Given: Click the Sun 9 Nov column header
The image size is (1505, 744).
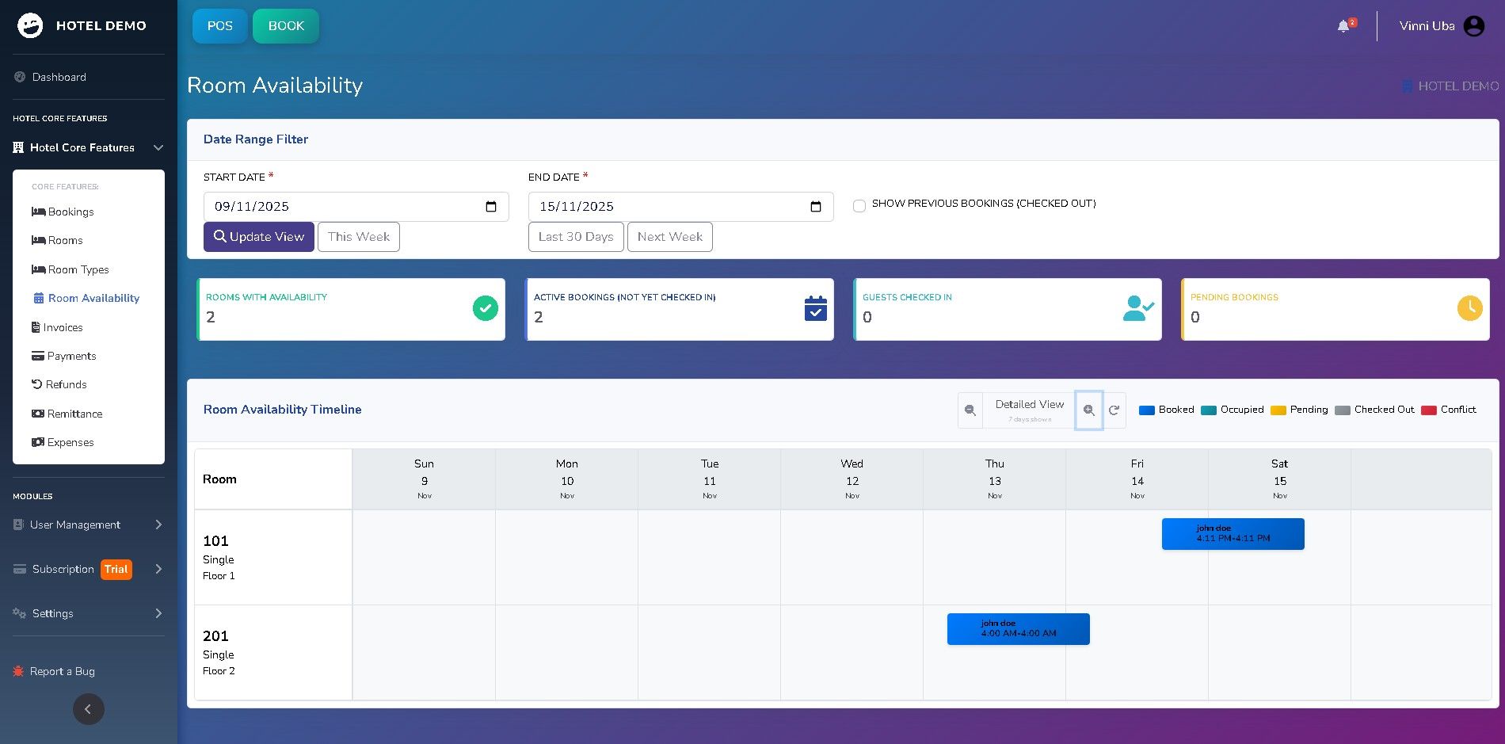Looking at the screenshot, I should tap(425, 479).
